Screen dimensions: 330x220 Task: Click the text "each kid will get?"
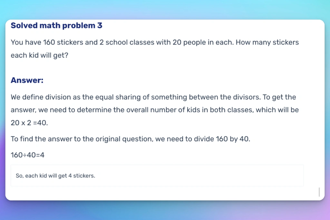coord(39,55)
